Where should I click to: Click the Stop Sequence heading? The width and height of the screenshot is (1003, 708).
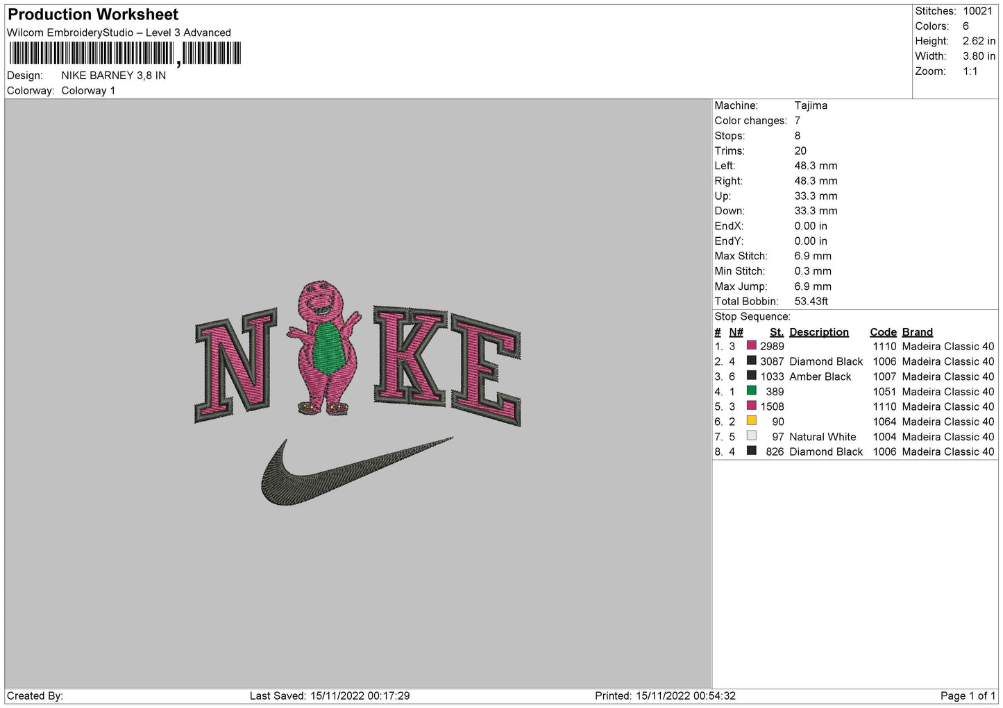[x=752, y=317]
